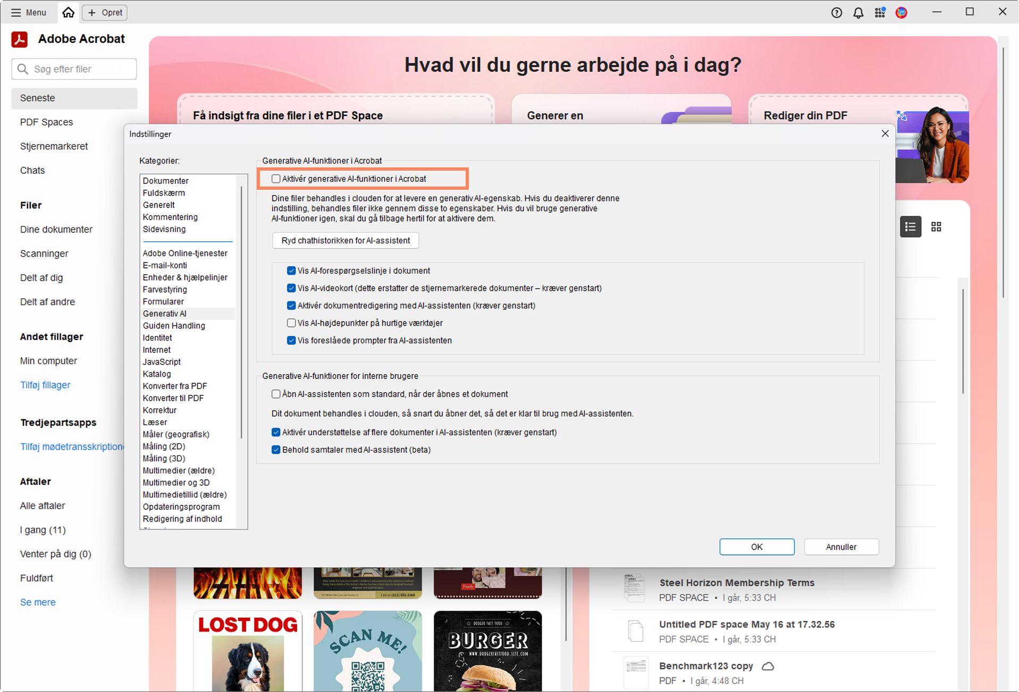Click file icon of Benchmark123 copy

tap(636, 672)
